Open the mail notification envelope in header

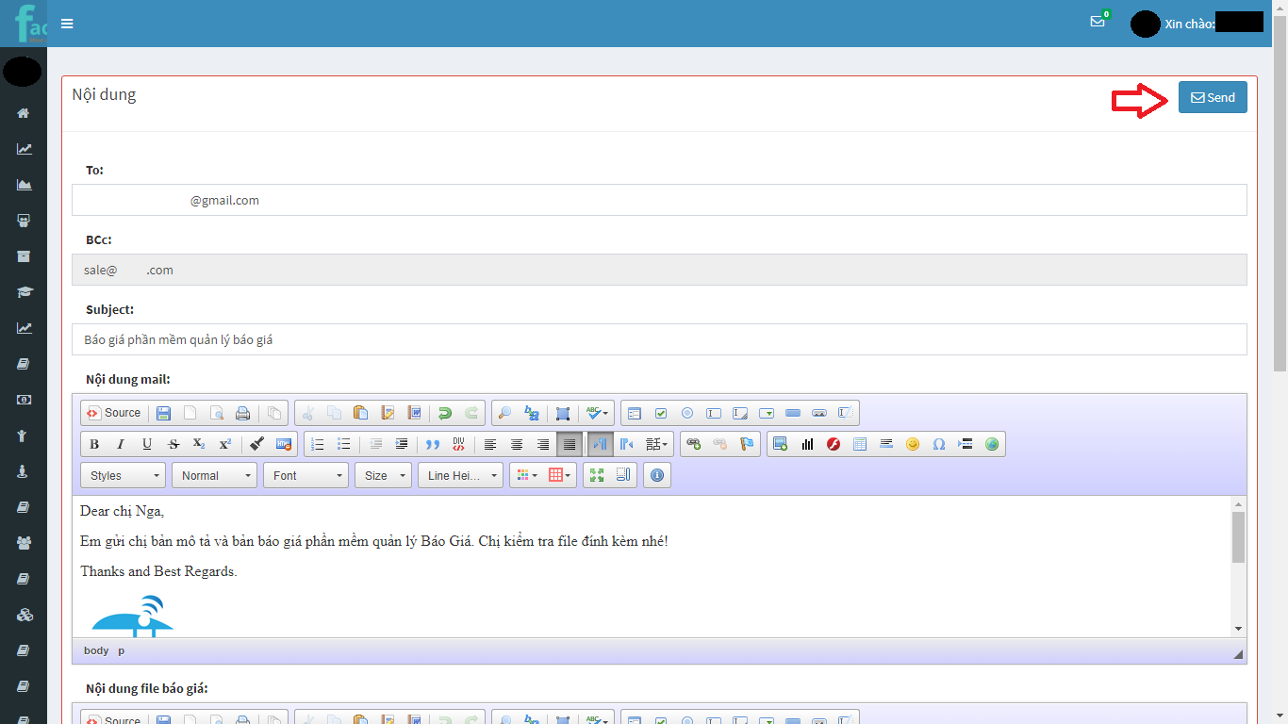tap(1098, 22)
